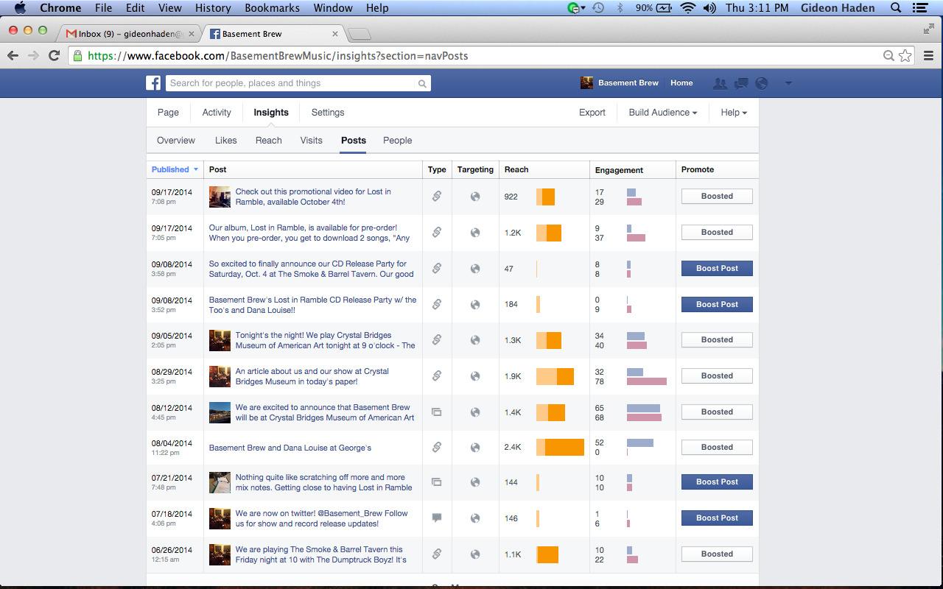Open Build Audience dropdown
Screen dimensions: 943x589
pyautogui.click(x=663, y=113)
